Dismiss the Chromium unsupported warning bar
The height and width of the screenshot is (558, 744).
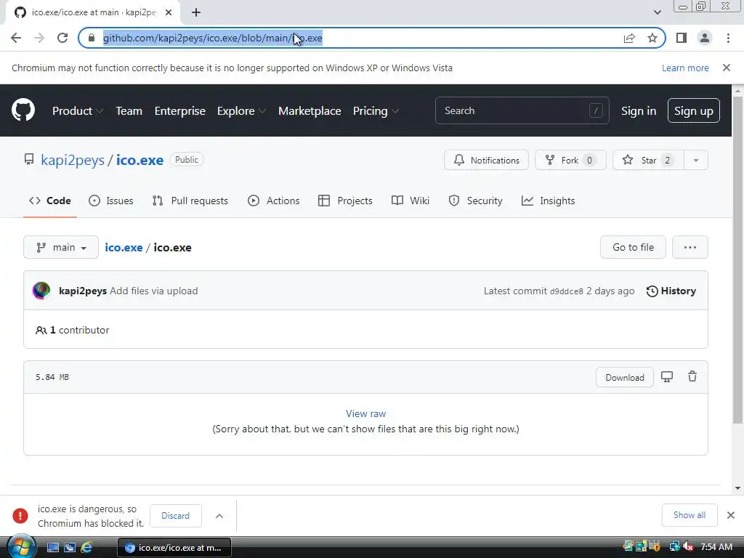pos(727,68)
